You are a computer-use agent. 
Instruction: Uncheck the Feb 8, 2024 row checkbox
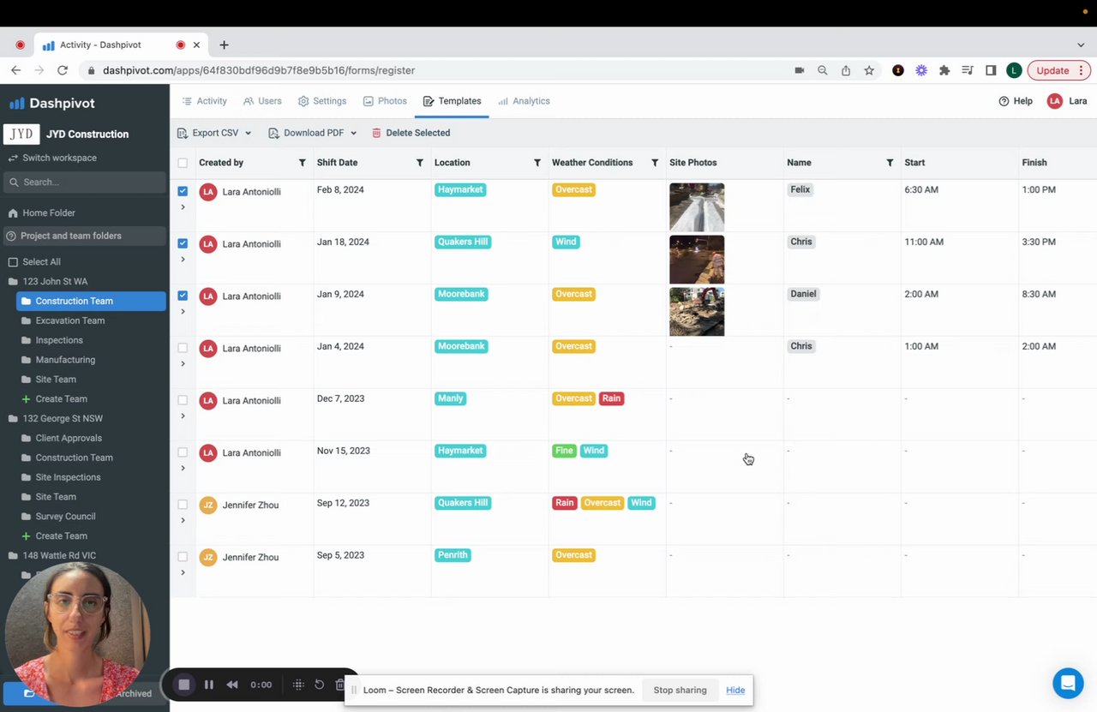click(x=183, y=191)
